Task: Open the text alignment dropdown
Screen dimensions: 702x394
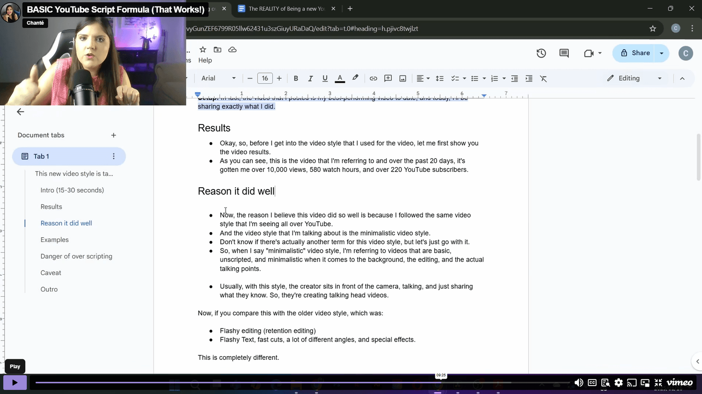Action: (x=423, y=79)
